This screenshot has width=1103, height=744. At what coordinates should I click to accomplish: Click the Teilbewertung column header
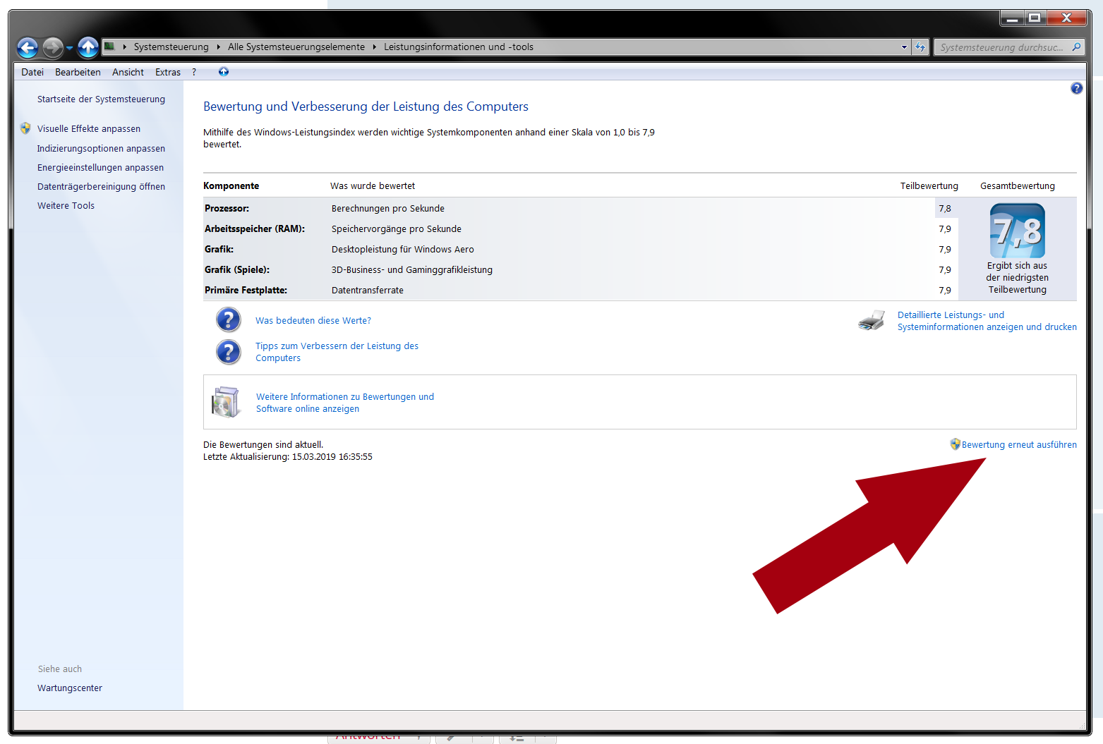(929, 186)
